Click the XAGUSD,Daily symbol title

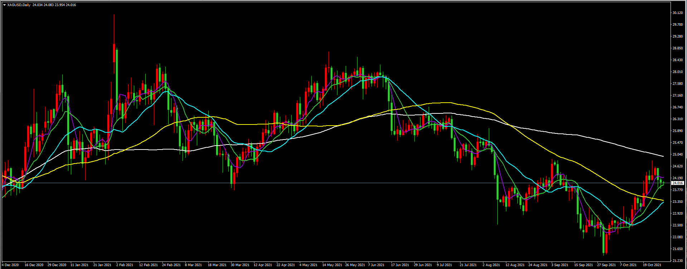coord(19,5)
